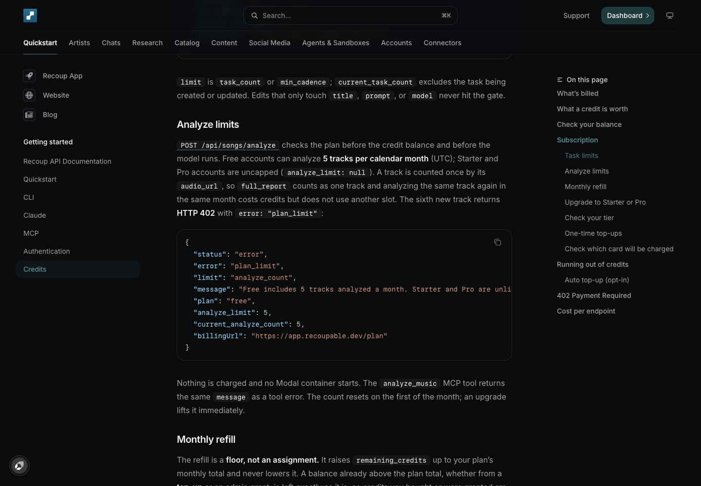The image size is (701, 486).
Task: Open the Recoup App rocket icon
Action: click(x=29, y=76)
